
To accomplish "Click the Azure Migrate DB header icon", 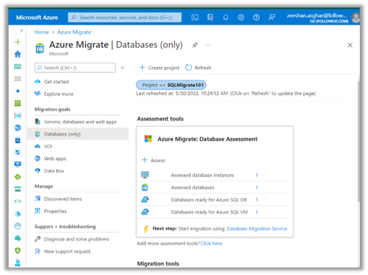I will pos(40,48).
